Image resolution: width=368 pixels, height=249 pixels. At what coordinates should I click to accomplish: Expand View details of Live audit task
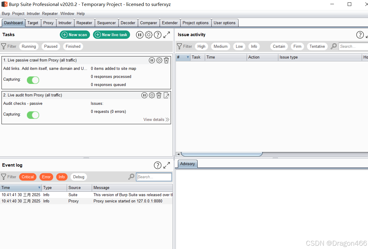(156, 119)
